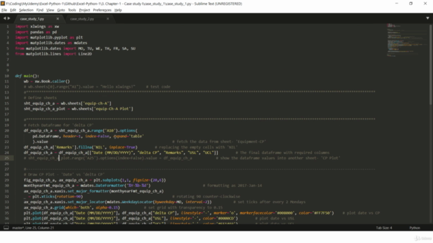The image size is (433, 243).
Task: Switch to the case_study_2.py tab
Action: (82, 19)
